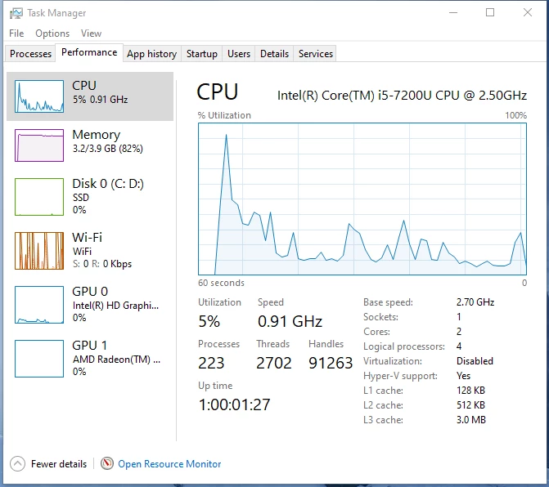Click the 'Intel(R) HD Graphi...' GPU text
549x487 pixels.
click(115, 306)
